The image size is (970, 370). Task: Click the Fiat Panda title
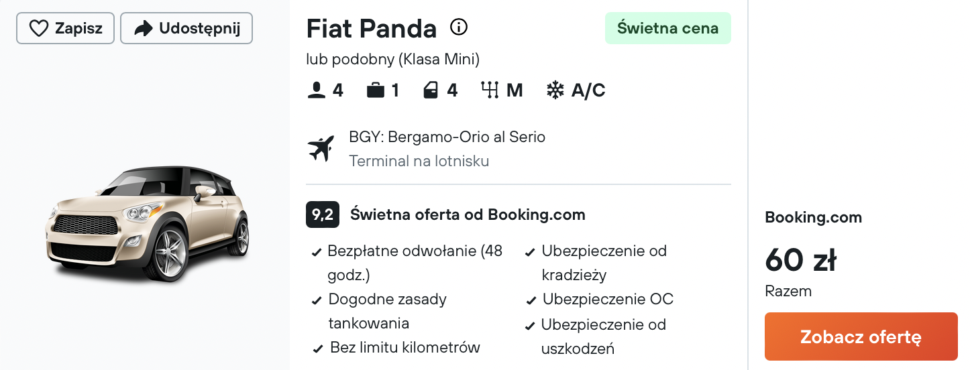pos(372,28)
